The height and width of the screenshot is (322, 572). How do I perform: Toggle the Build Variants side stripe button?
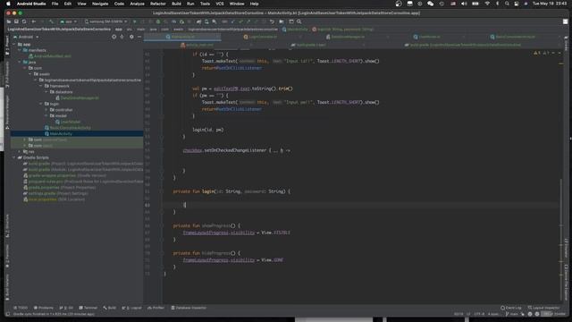pos(7,286)
